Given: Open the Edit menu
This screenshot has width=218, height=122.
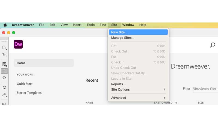Looking at the screenshot, I should coord(52,25).
